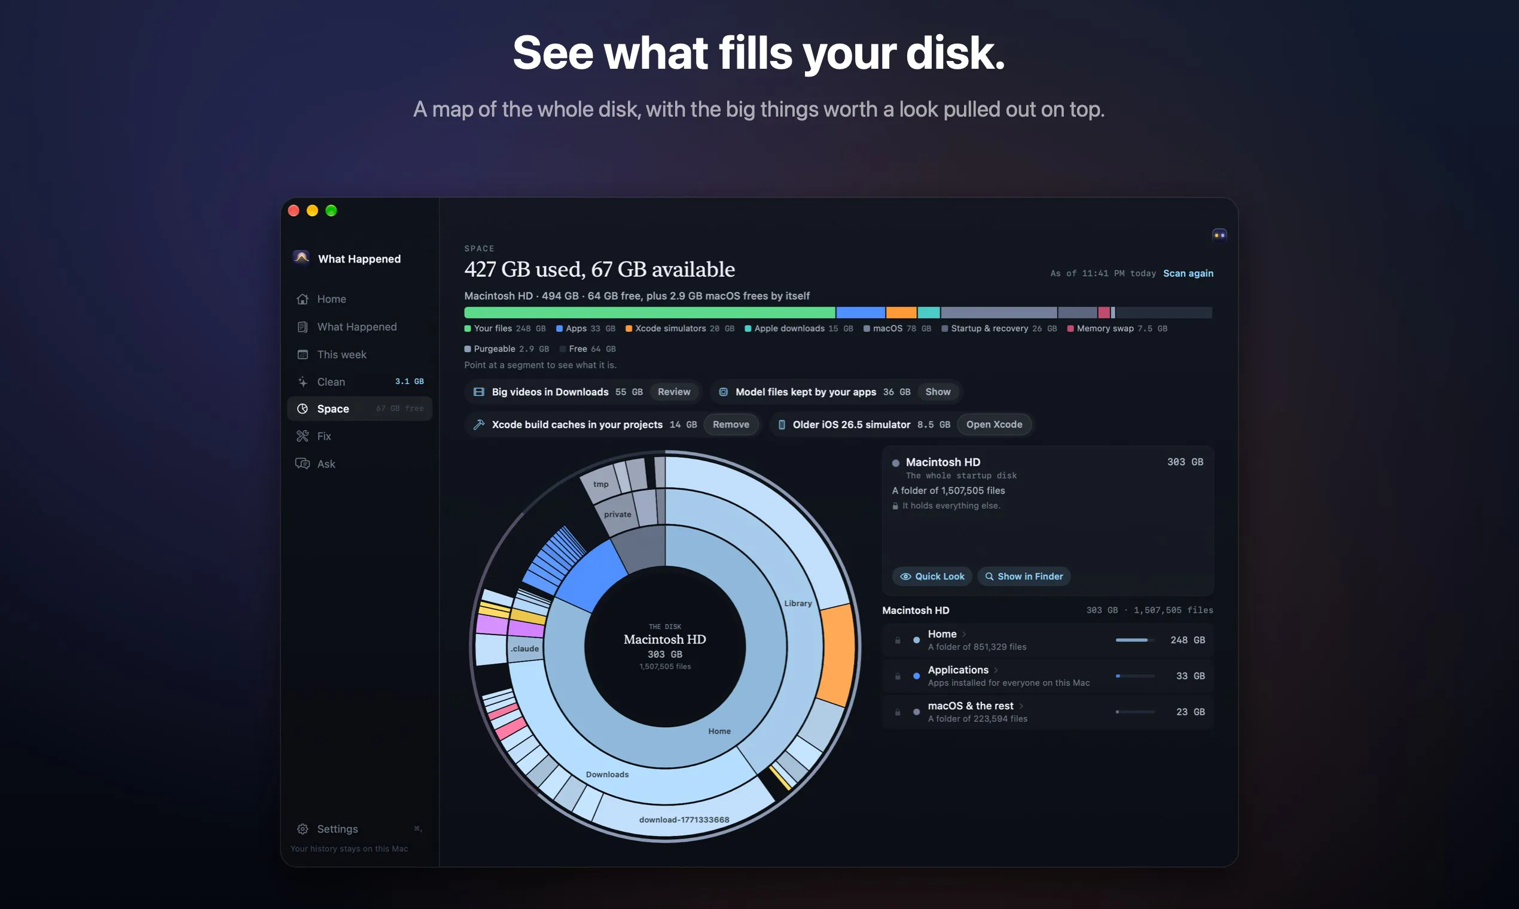The width and height of the screenshot is (1519, 909).
Task: Click the tmp segment of the disk map
Action: tap(600, 484)
